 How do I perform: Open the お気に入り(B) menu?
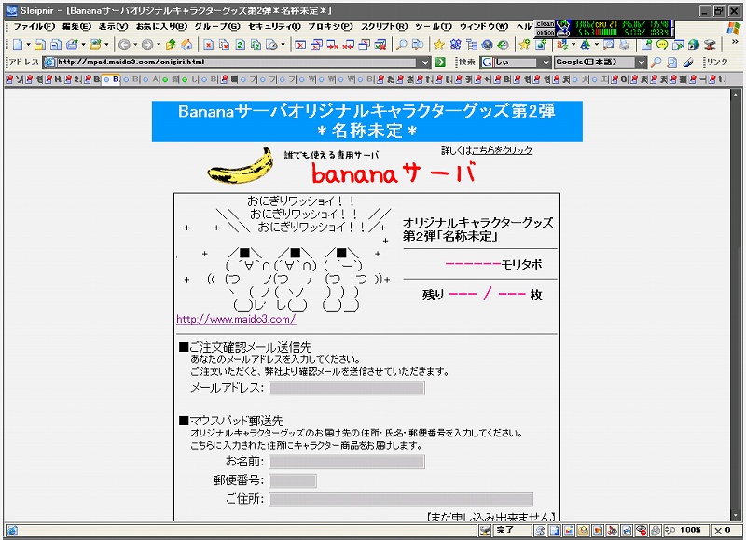click(161, 27)
